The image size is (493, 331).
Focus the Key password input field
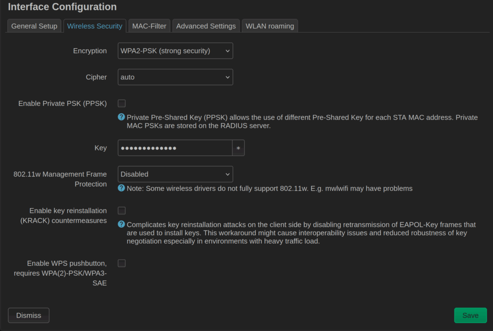[x=175, y=148]
